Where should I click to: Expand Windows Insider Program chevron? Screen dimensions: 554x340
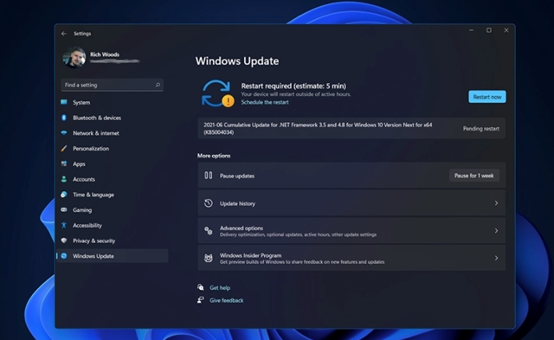[x=496, y=258]
